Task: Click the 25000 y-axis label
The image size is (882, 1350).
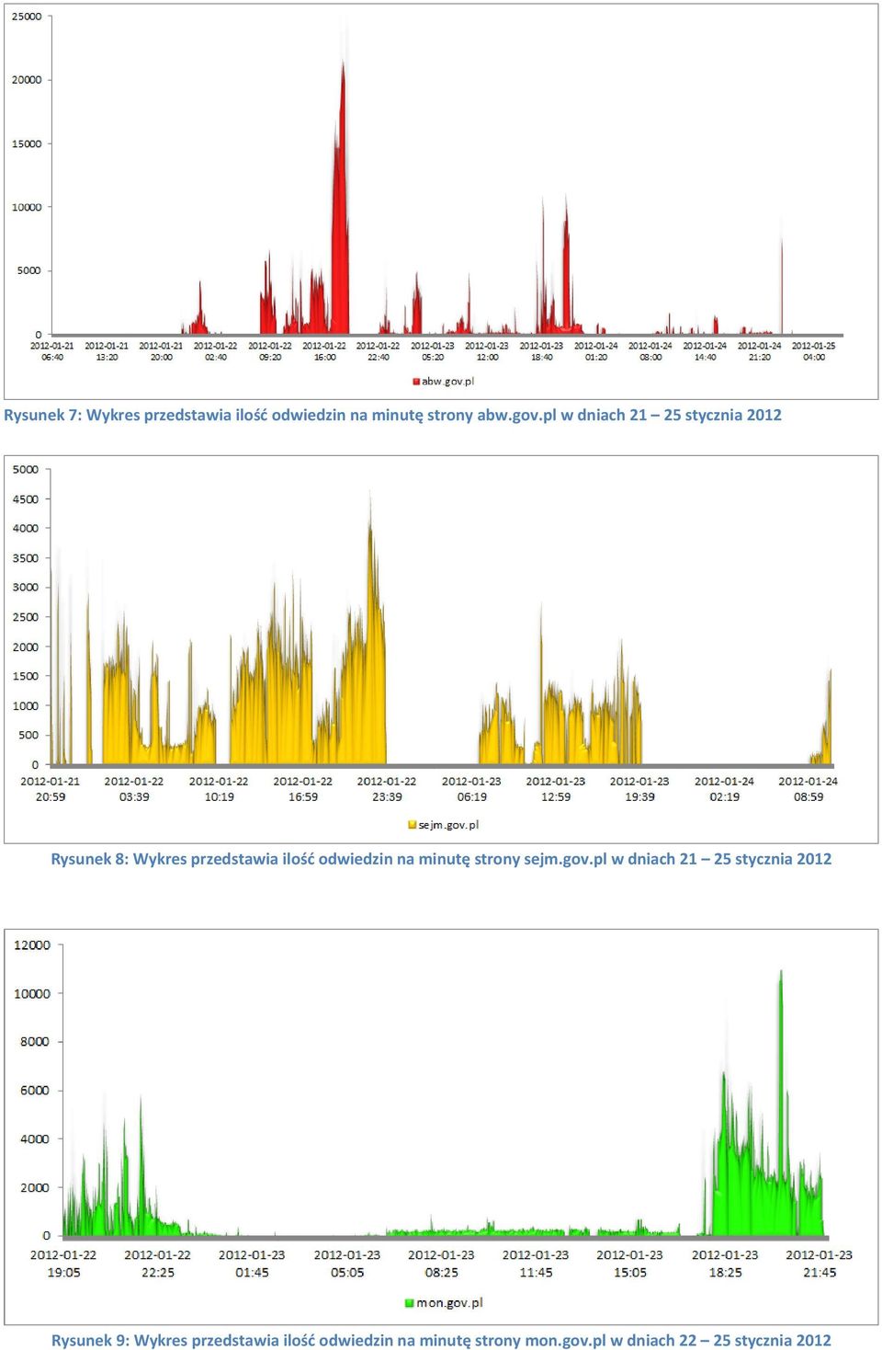Action: pos(27,17)
